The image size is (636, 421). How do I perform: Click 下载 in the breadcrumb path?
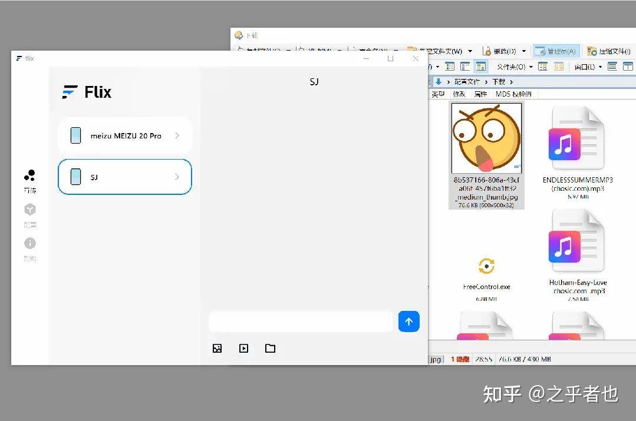[x=499, y=82]
